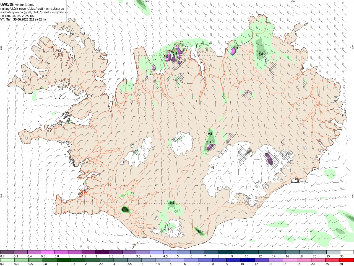This screenshot has height=266, width=354.
Task: Pick the orchid 0.4 swatch in upper legend row
Action: click(x=34, y=252)
